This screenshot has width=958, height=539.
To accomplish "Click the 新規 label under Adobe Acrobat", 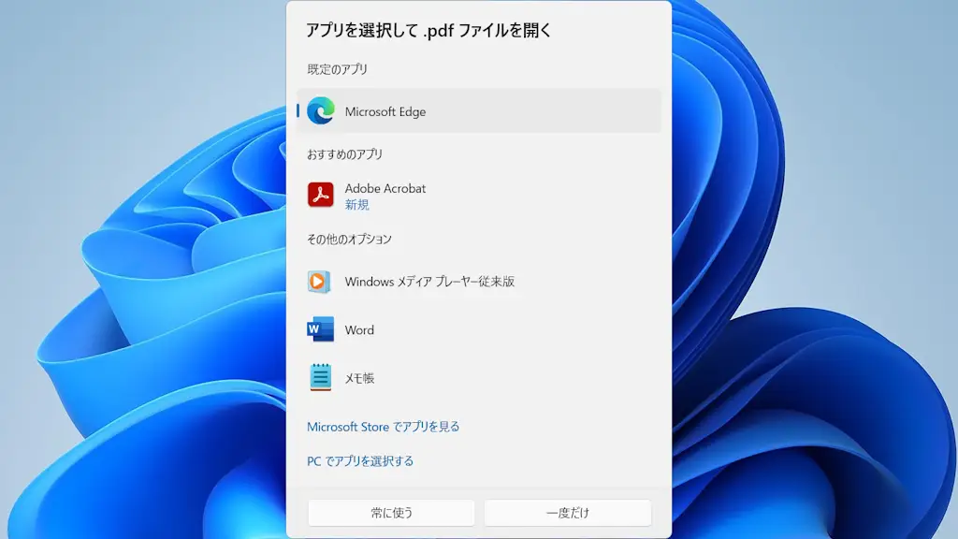I will point(356,205).
